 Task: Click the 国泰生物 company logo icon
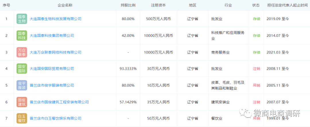click(22, 19)
